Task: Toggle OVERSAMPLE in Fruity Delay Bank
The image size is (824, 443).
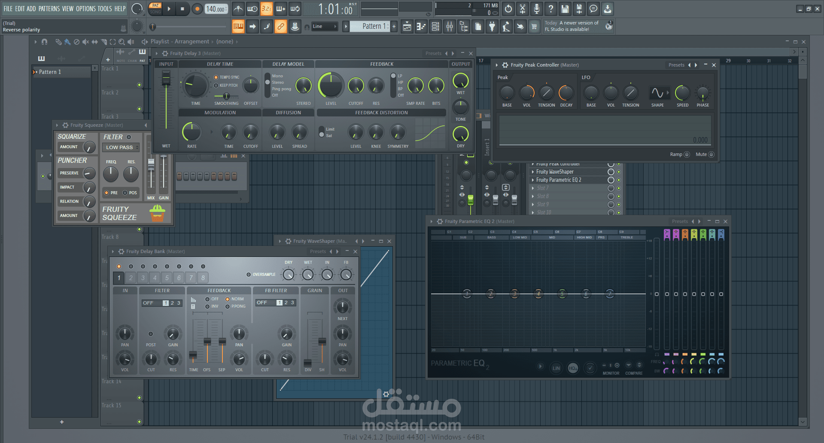Action: 248,275
